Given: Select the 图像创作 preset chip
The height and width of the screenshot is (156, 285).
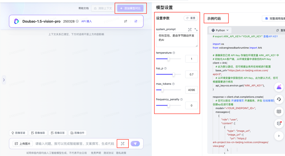Looking at the screenshot, I should [x=77, y=133].
